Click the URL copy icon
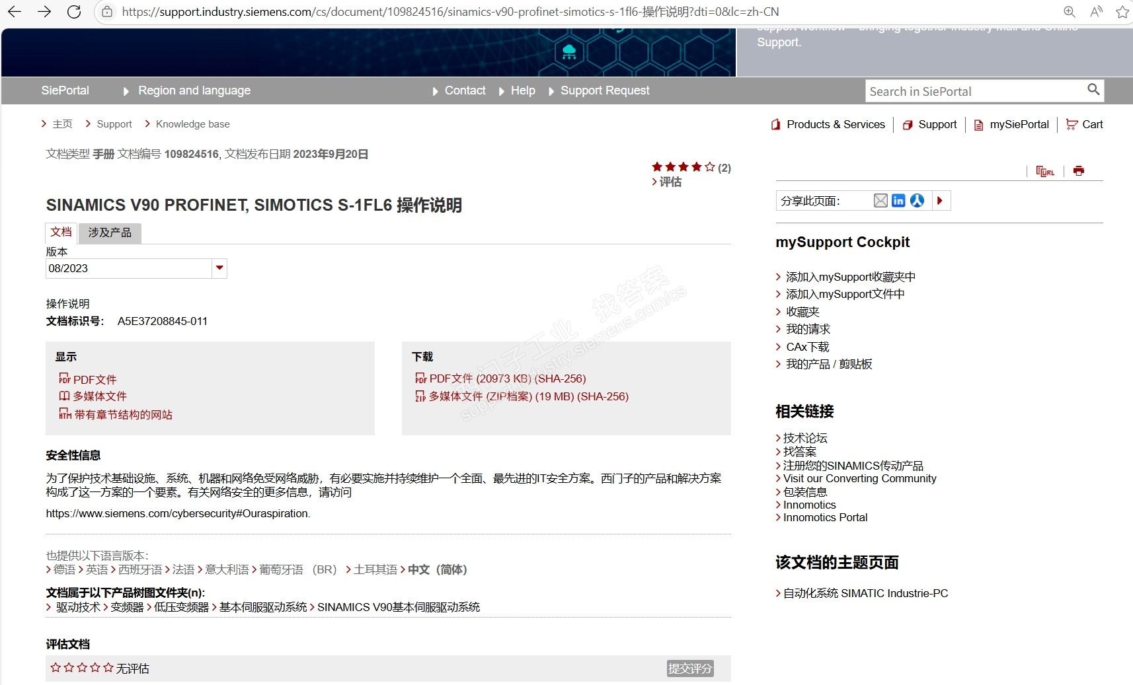 coord(1045,171)
